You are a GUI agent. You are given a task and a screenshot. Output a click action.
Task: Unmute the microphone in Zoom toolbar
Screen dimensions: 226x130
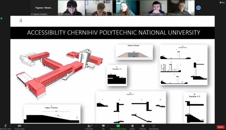point(5,126)
